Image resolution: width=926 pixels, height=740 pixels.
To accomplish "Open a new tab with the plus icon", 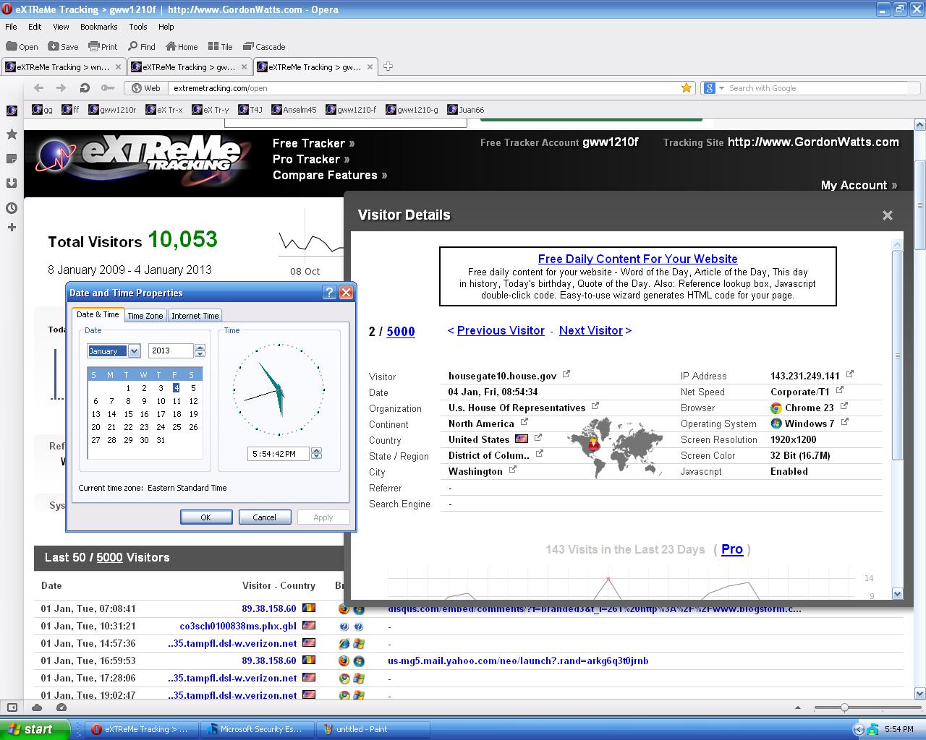I will 388,66.
